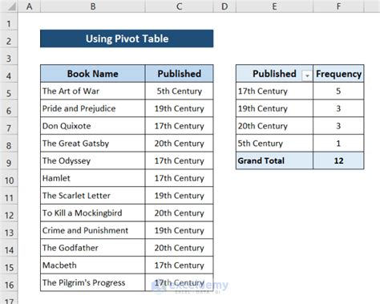Viewport: 380px width, 304px height.
Task: Select 'The Godfather' cell
Action: pos(93,248)
